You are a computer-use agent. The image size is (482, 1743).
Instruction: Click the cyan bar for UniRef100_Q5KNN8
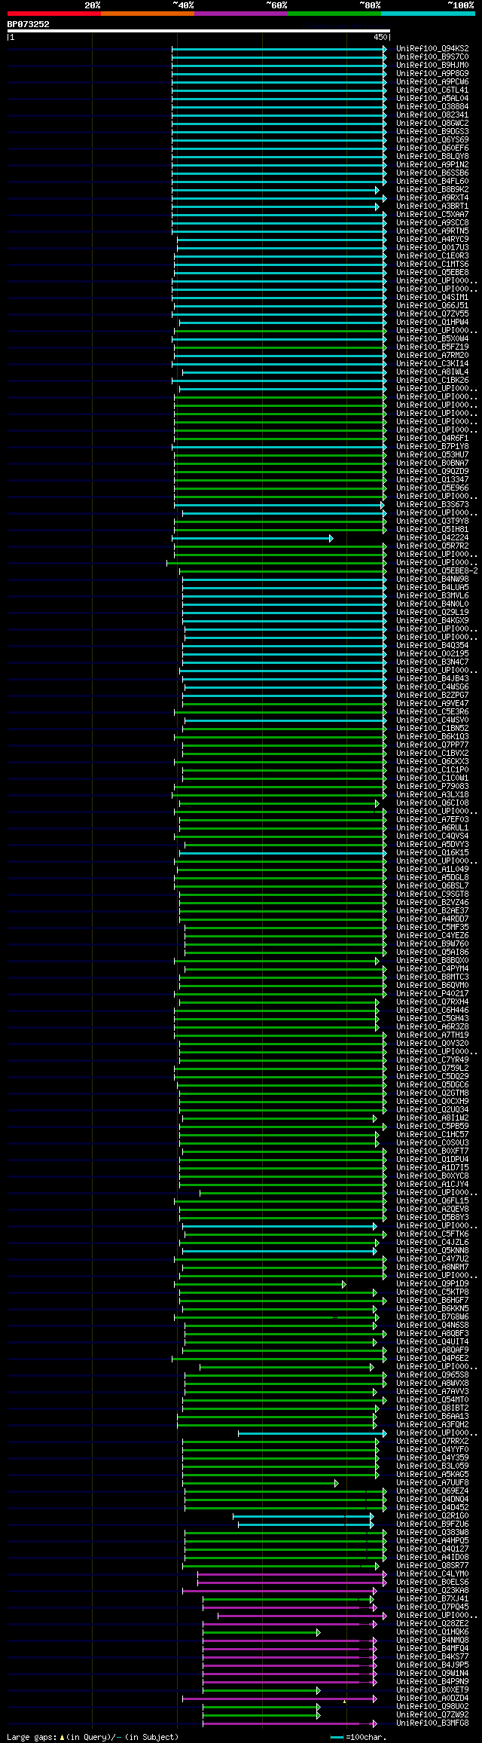[279, 1251]
